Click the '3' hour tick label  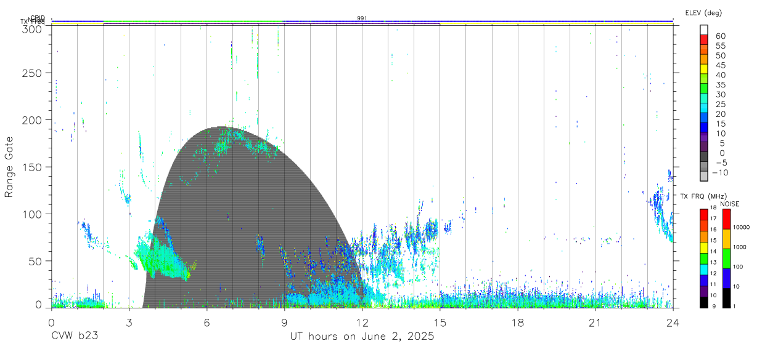coord(129,322)
